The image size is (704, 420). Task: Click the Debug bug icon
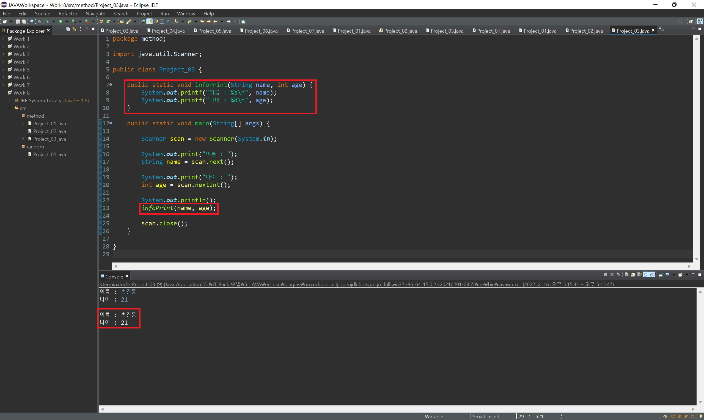(47, 21)
